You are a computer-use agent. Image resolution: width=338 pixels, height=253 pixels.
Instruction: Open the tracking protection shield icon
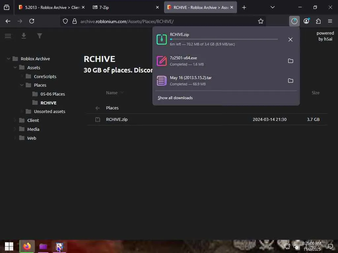pyautogui.click(x=65, y=21)
